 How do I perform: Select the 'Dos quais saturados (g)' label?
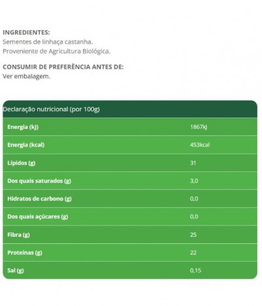[39, 181]
